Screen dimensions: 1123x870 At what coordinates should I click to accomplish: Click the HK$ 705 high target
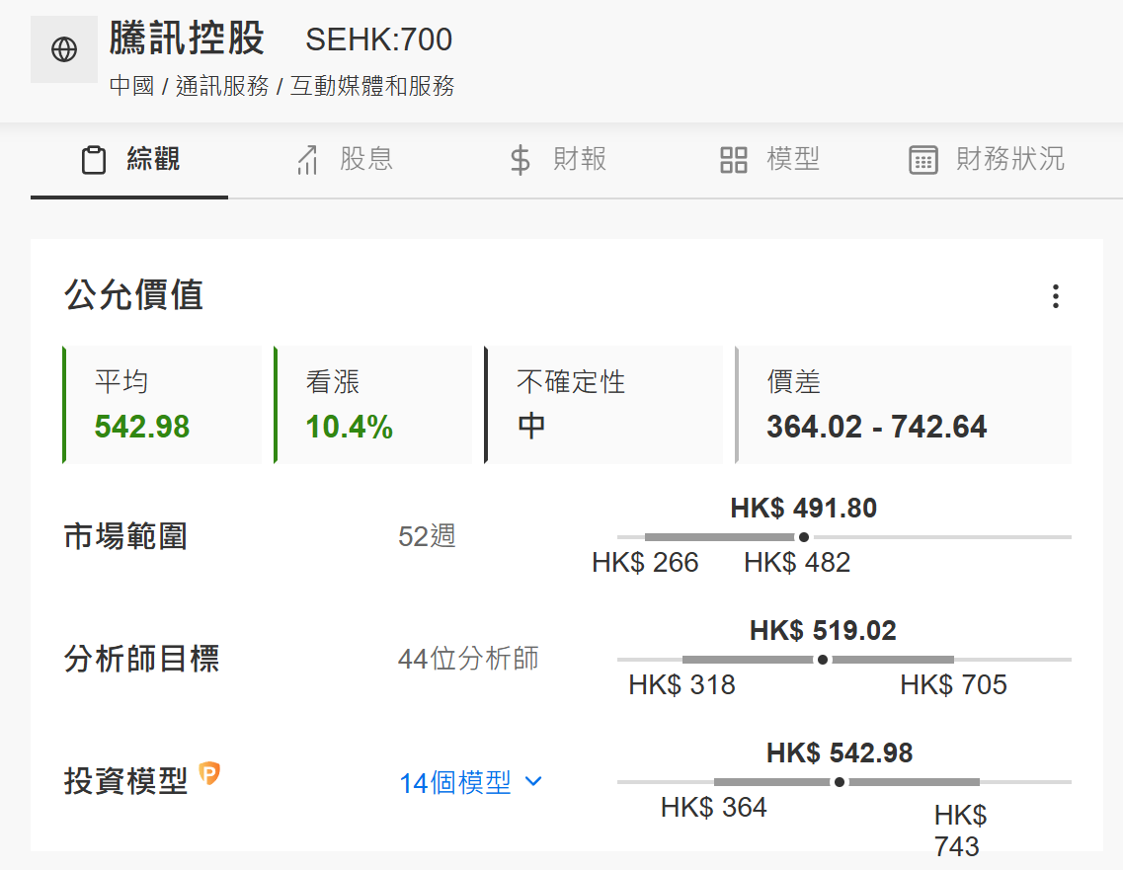point(953,685)
